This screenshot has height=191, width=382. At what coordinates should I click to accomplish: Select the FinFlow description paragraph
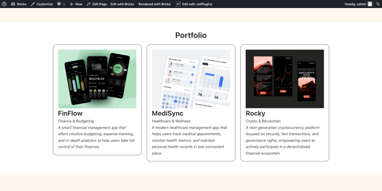click(x=97, y=137)
